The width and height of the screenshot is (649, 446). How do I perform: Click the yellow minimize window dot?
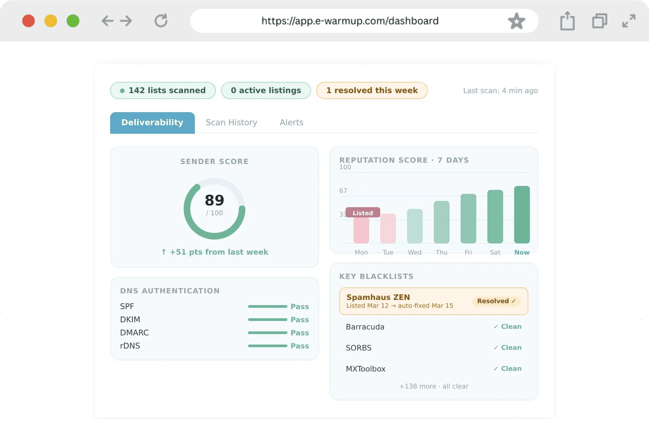click(51, 21)
